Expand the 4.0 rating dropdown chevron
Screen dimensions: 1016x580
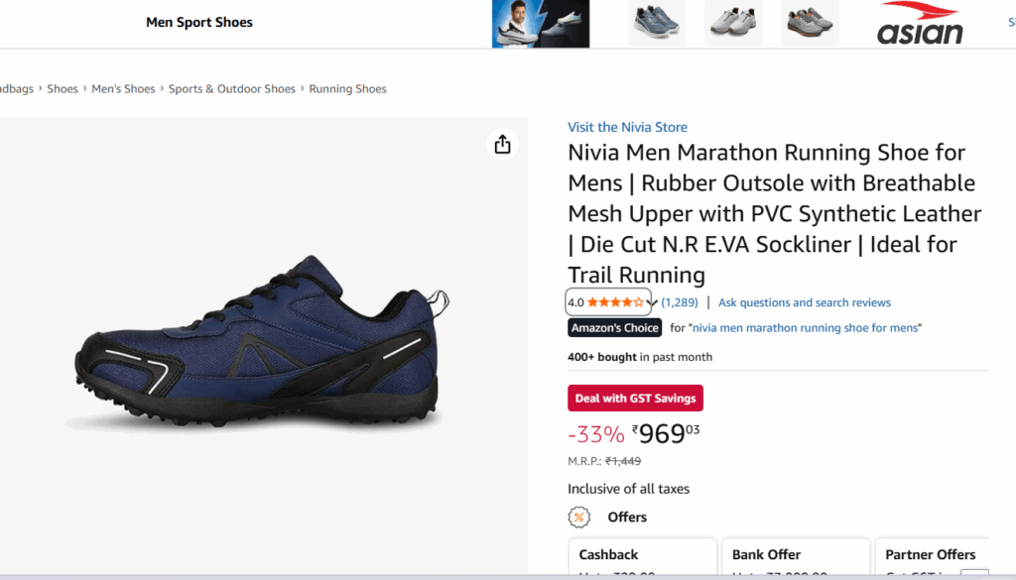(x=652, y=302)
